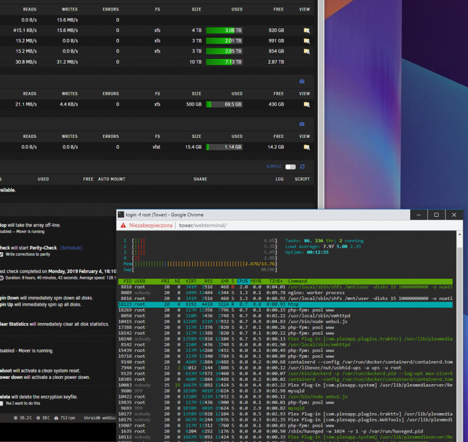Viewport: 468px width, 442px height.
Task: Click the 3.08 TB used-space bar
Action: pyautogui.click(x=224, y=31)
